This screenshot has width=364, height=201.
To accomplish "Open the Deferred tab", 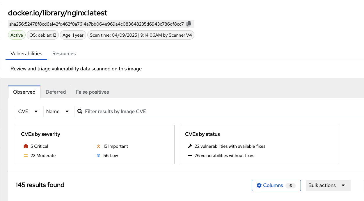I will pos(56,92).
